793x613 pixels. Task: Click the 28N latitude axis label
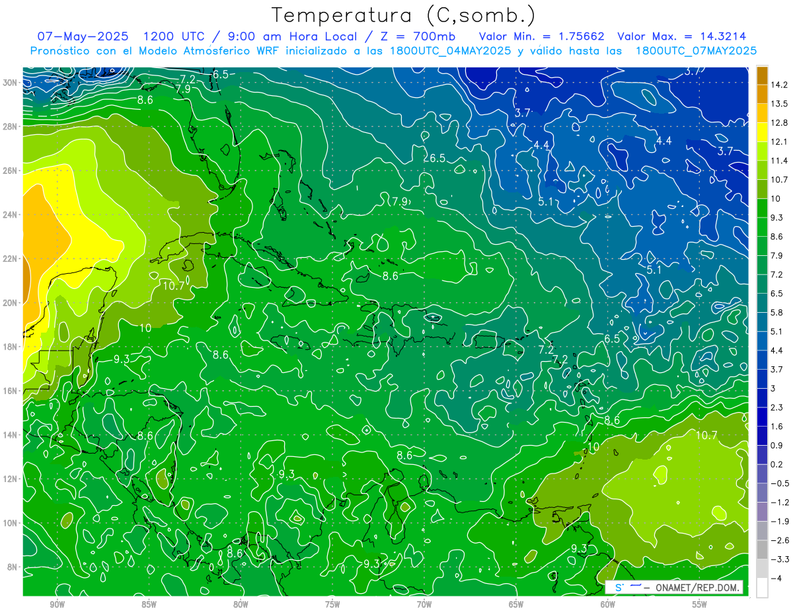[x=10, y=126]
